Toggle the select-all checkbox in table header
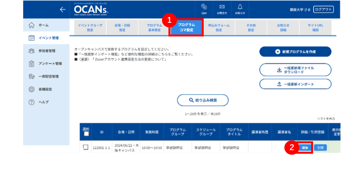The image size is (364, 184). click(87, 134)
